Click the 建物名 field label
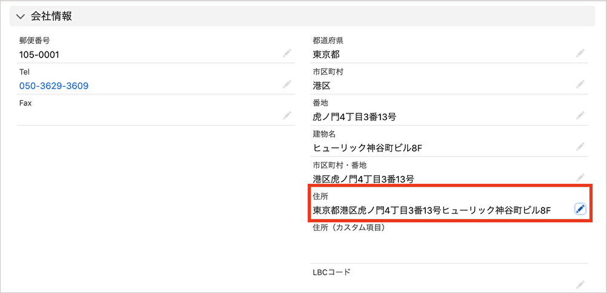This screenshot has width=607, height=293. [x=324, y=134]
